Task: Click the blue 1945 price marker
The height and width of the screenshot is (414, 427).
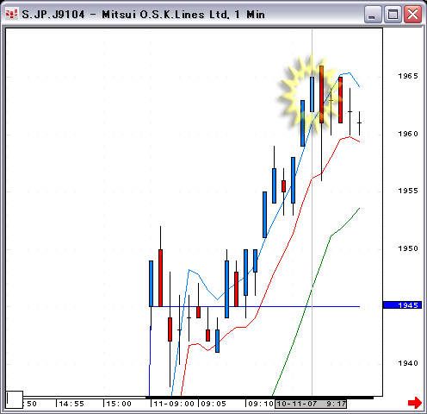Action: (x=402, y=304)
